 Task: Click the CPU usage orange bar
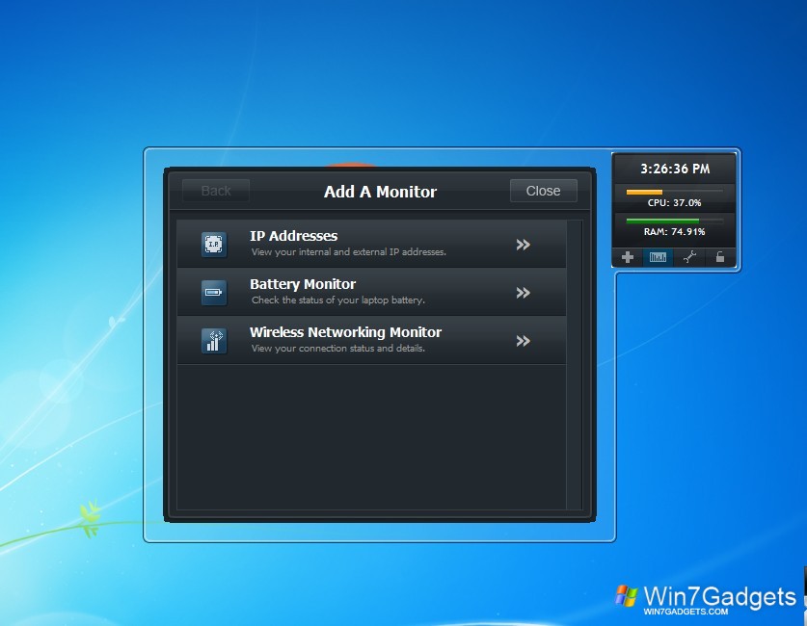pyautogui.click(x=644, y=192)
